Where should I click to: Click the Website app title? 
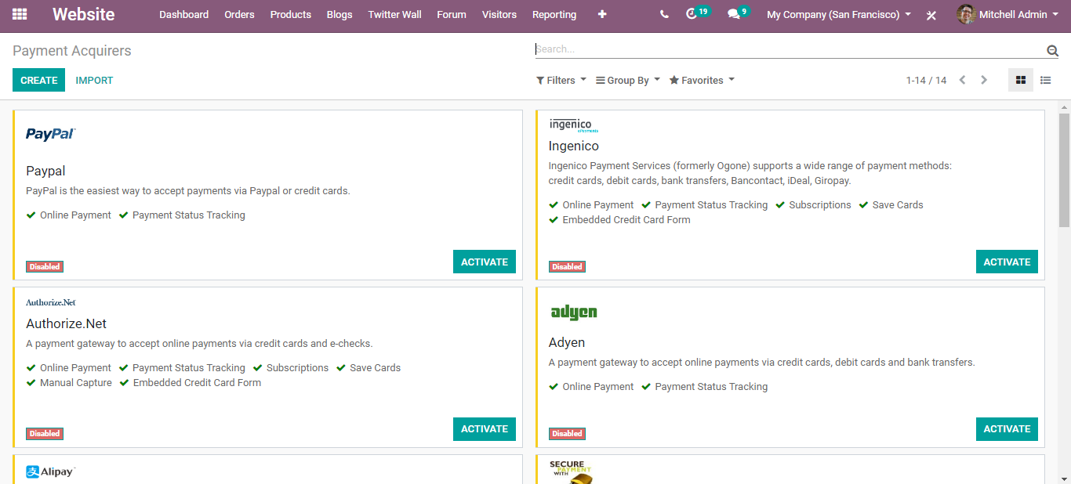click(84, 14)
